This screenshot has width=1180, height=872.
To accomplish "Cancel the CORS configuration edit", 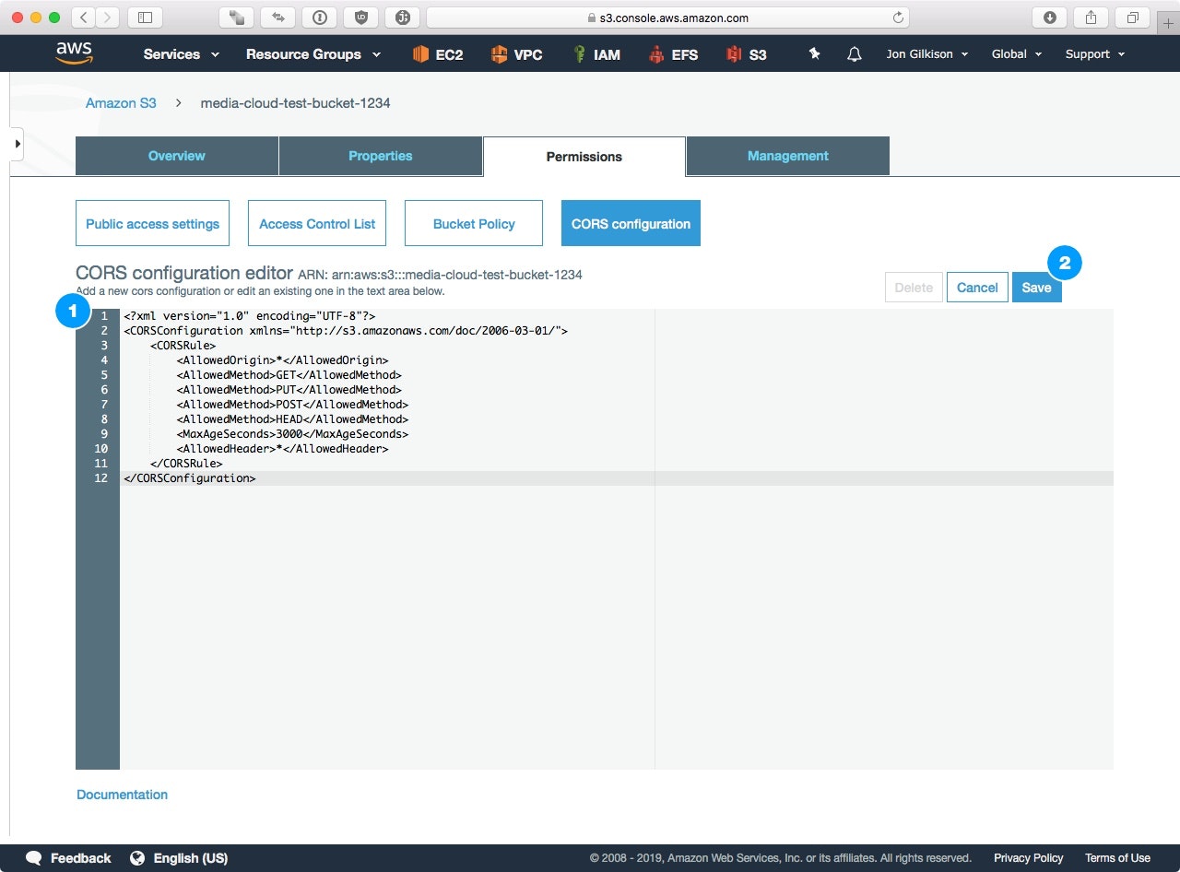I will pyautogui.click(x=977, y=288).
